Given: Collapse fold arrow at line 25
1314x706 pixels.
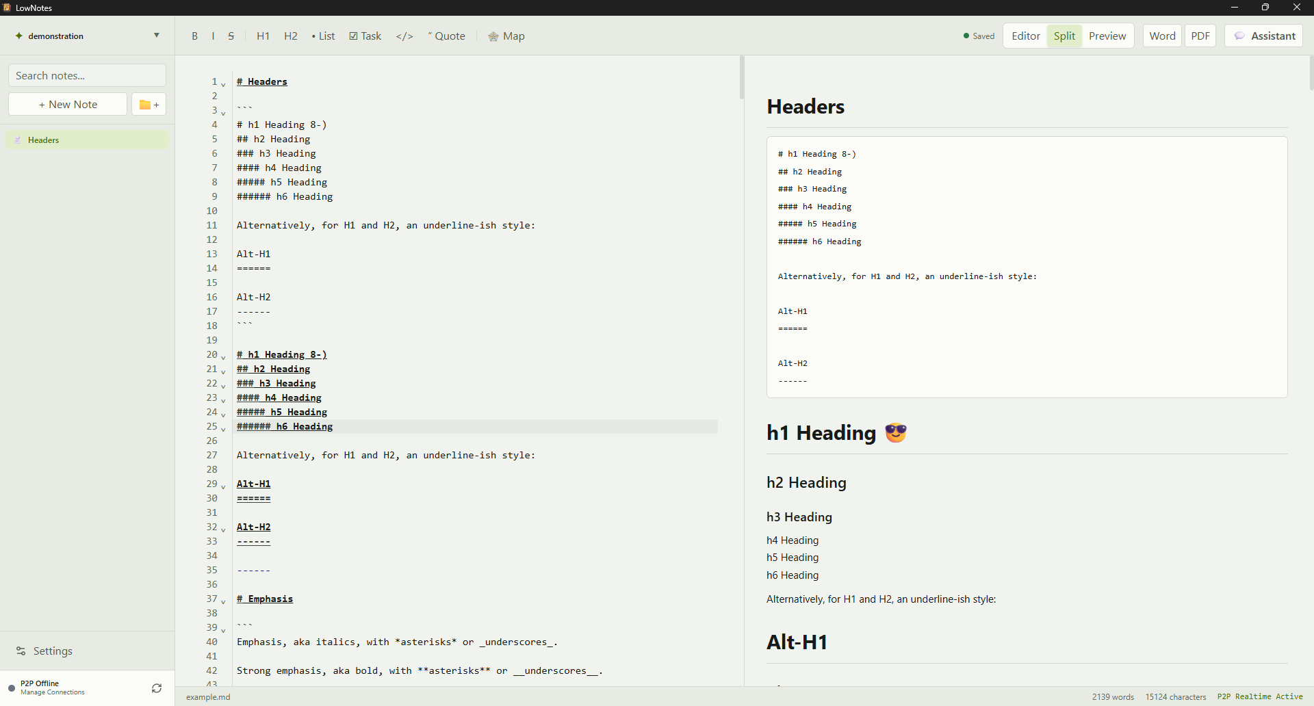Looking at the screenshot, I should [x=223, y=429].
